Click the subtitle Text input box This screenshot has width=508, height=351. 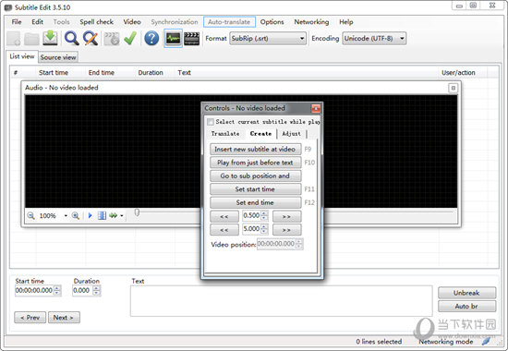281,301
